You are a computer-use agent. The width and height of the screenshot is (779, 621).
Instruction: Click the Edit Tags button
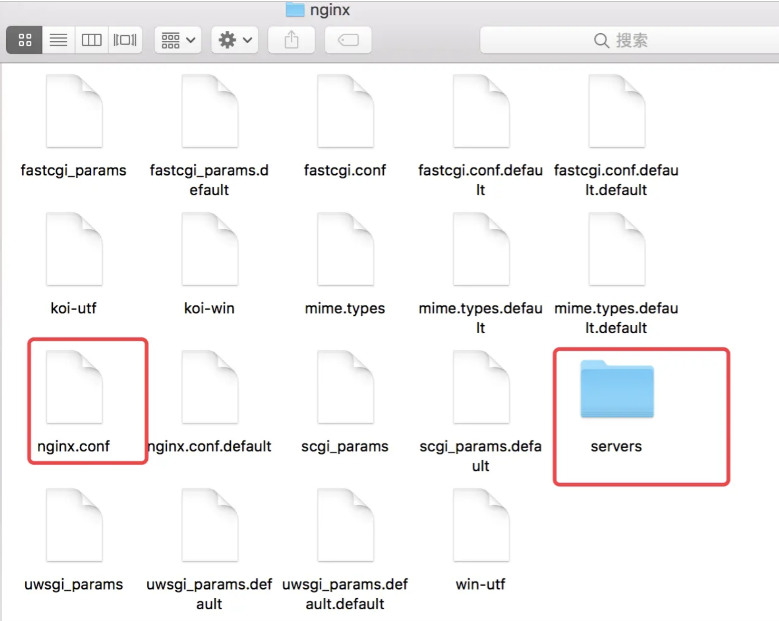tap(348, 40)
